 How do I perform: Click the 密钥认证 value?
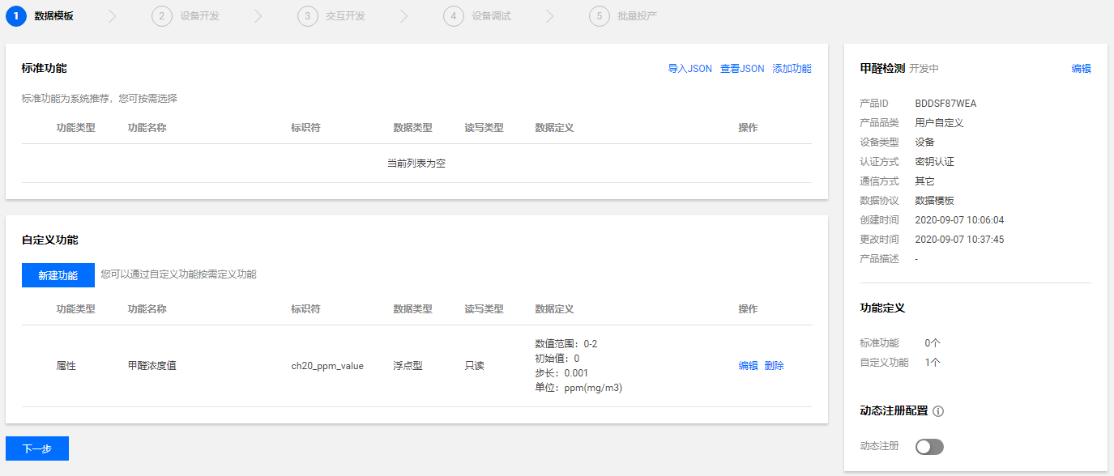[934, 162]
